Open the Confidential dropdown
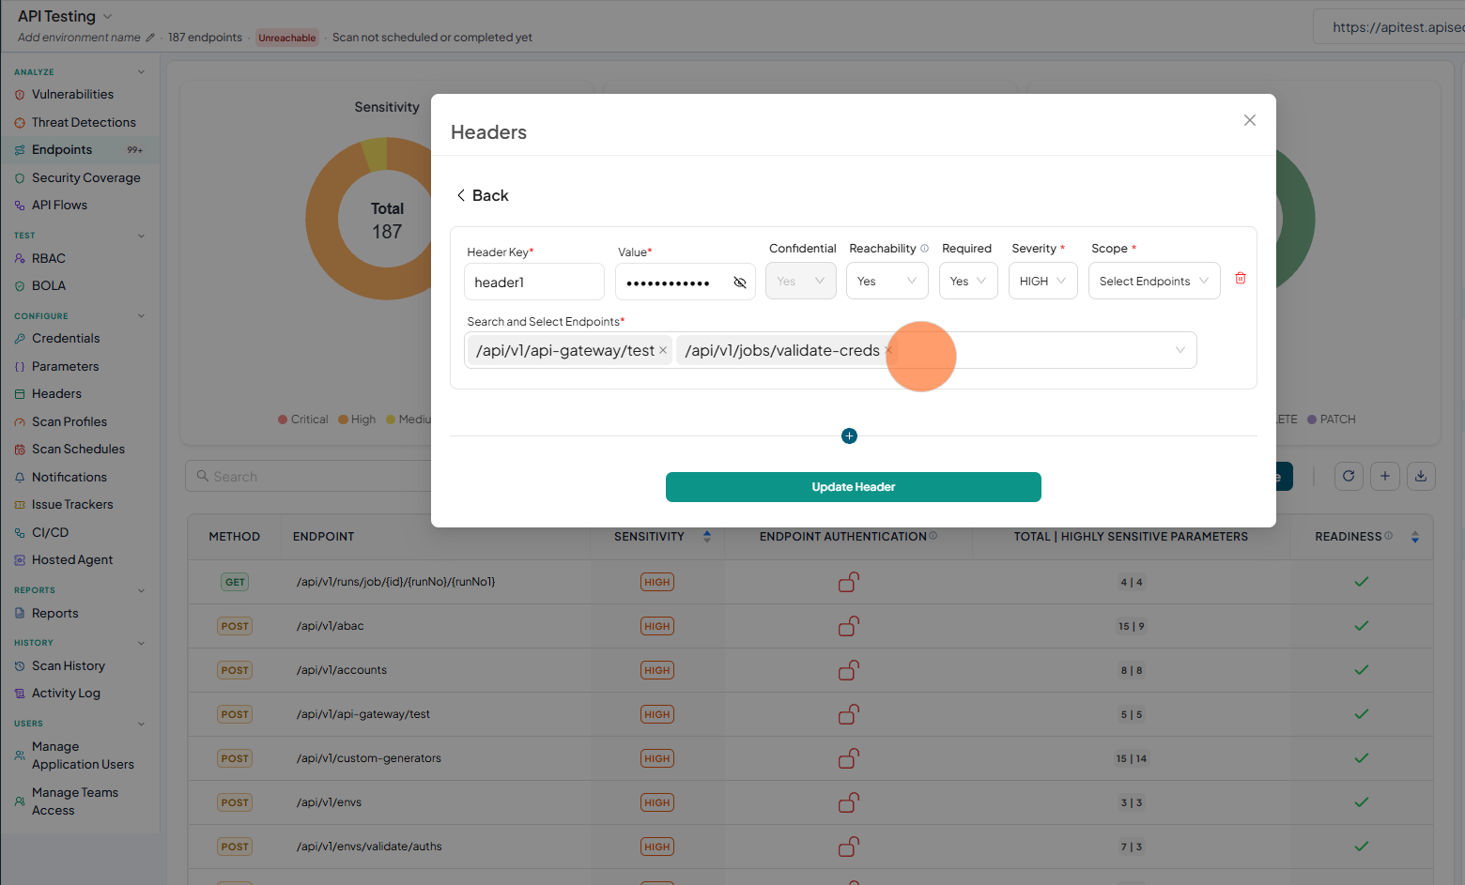The width and height of the screenshot is (1465, 885). pyautogui.click(x=801, y=282)
